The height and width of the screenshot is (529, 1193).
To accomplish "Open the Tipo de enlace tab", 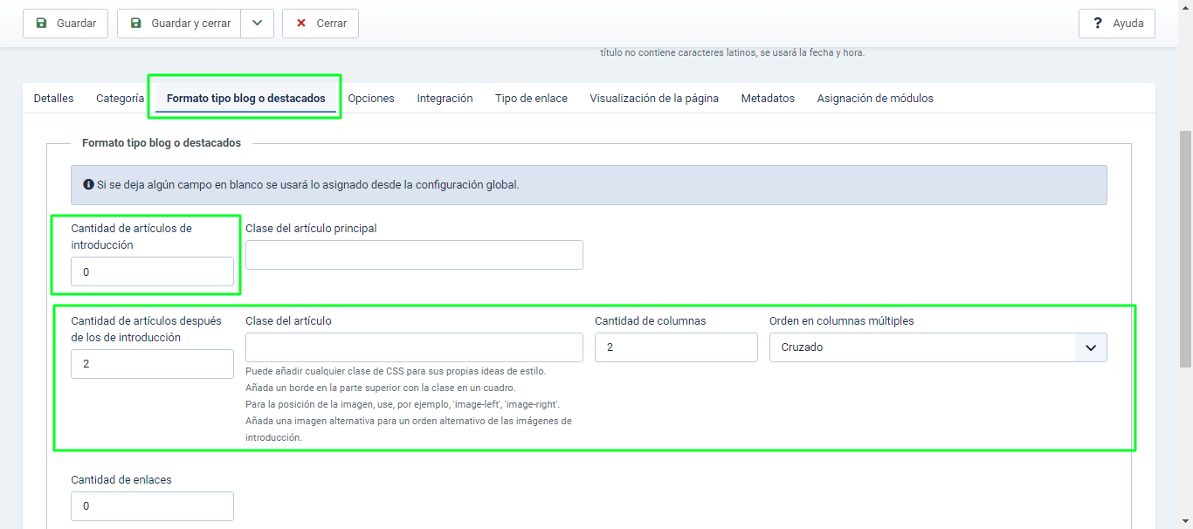I will [x=531, y=99].
